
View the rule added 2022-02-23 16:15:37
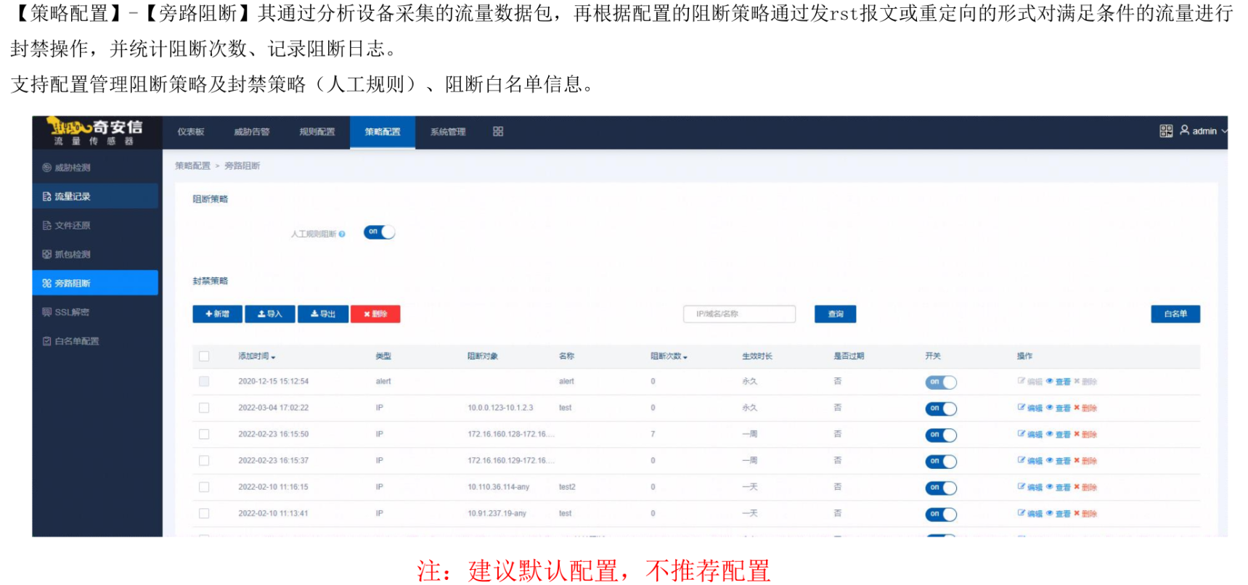(1059, 461)
